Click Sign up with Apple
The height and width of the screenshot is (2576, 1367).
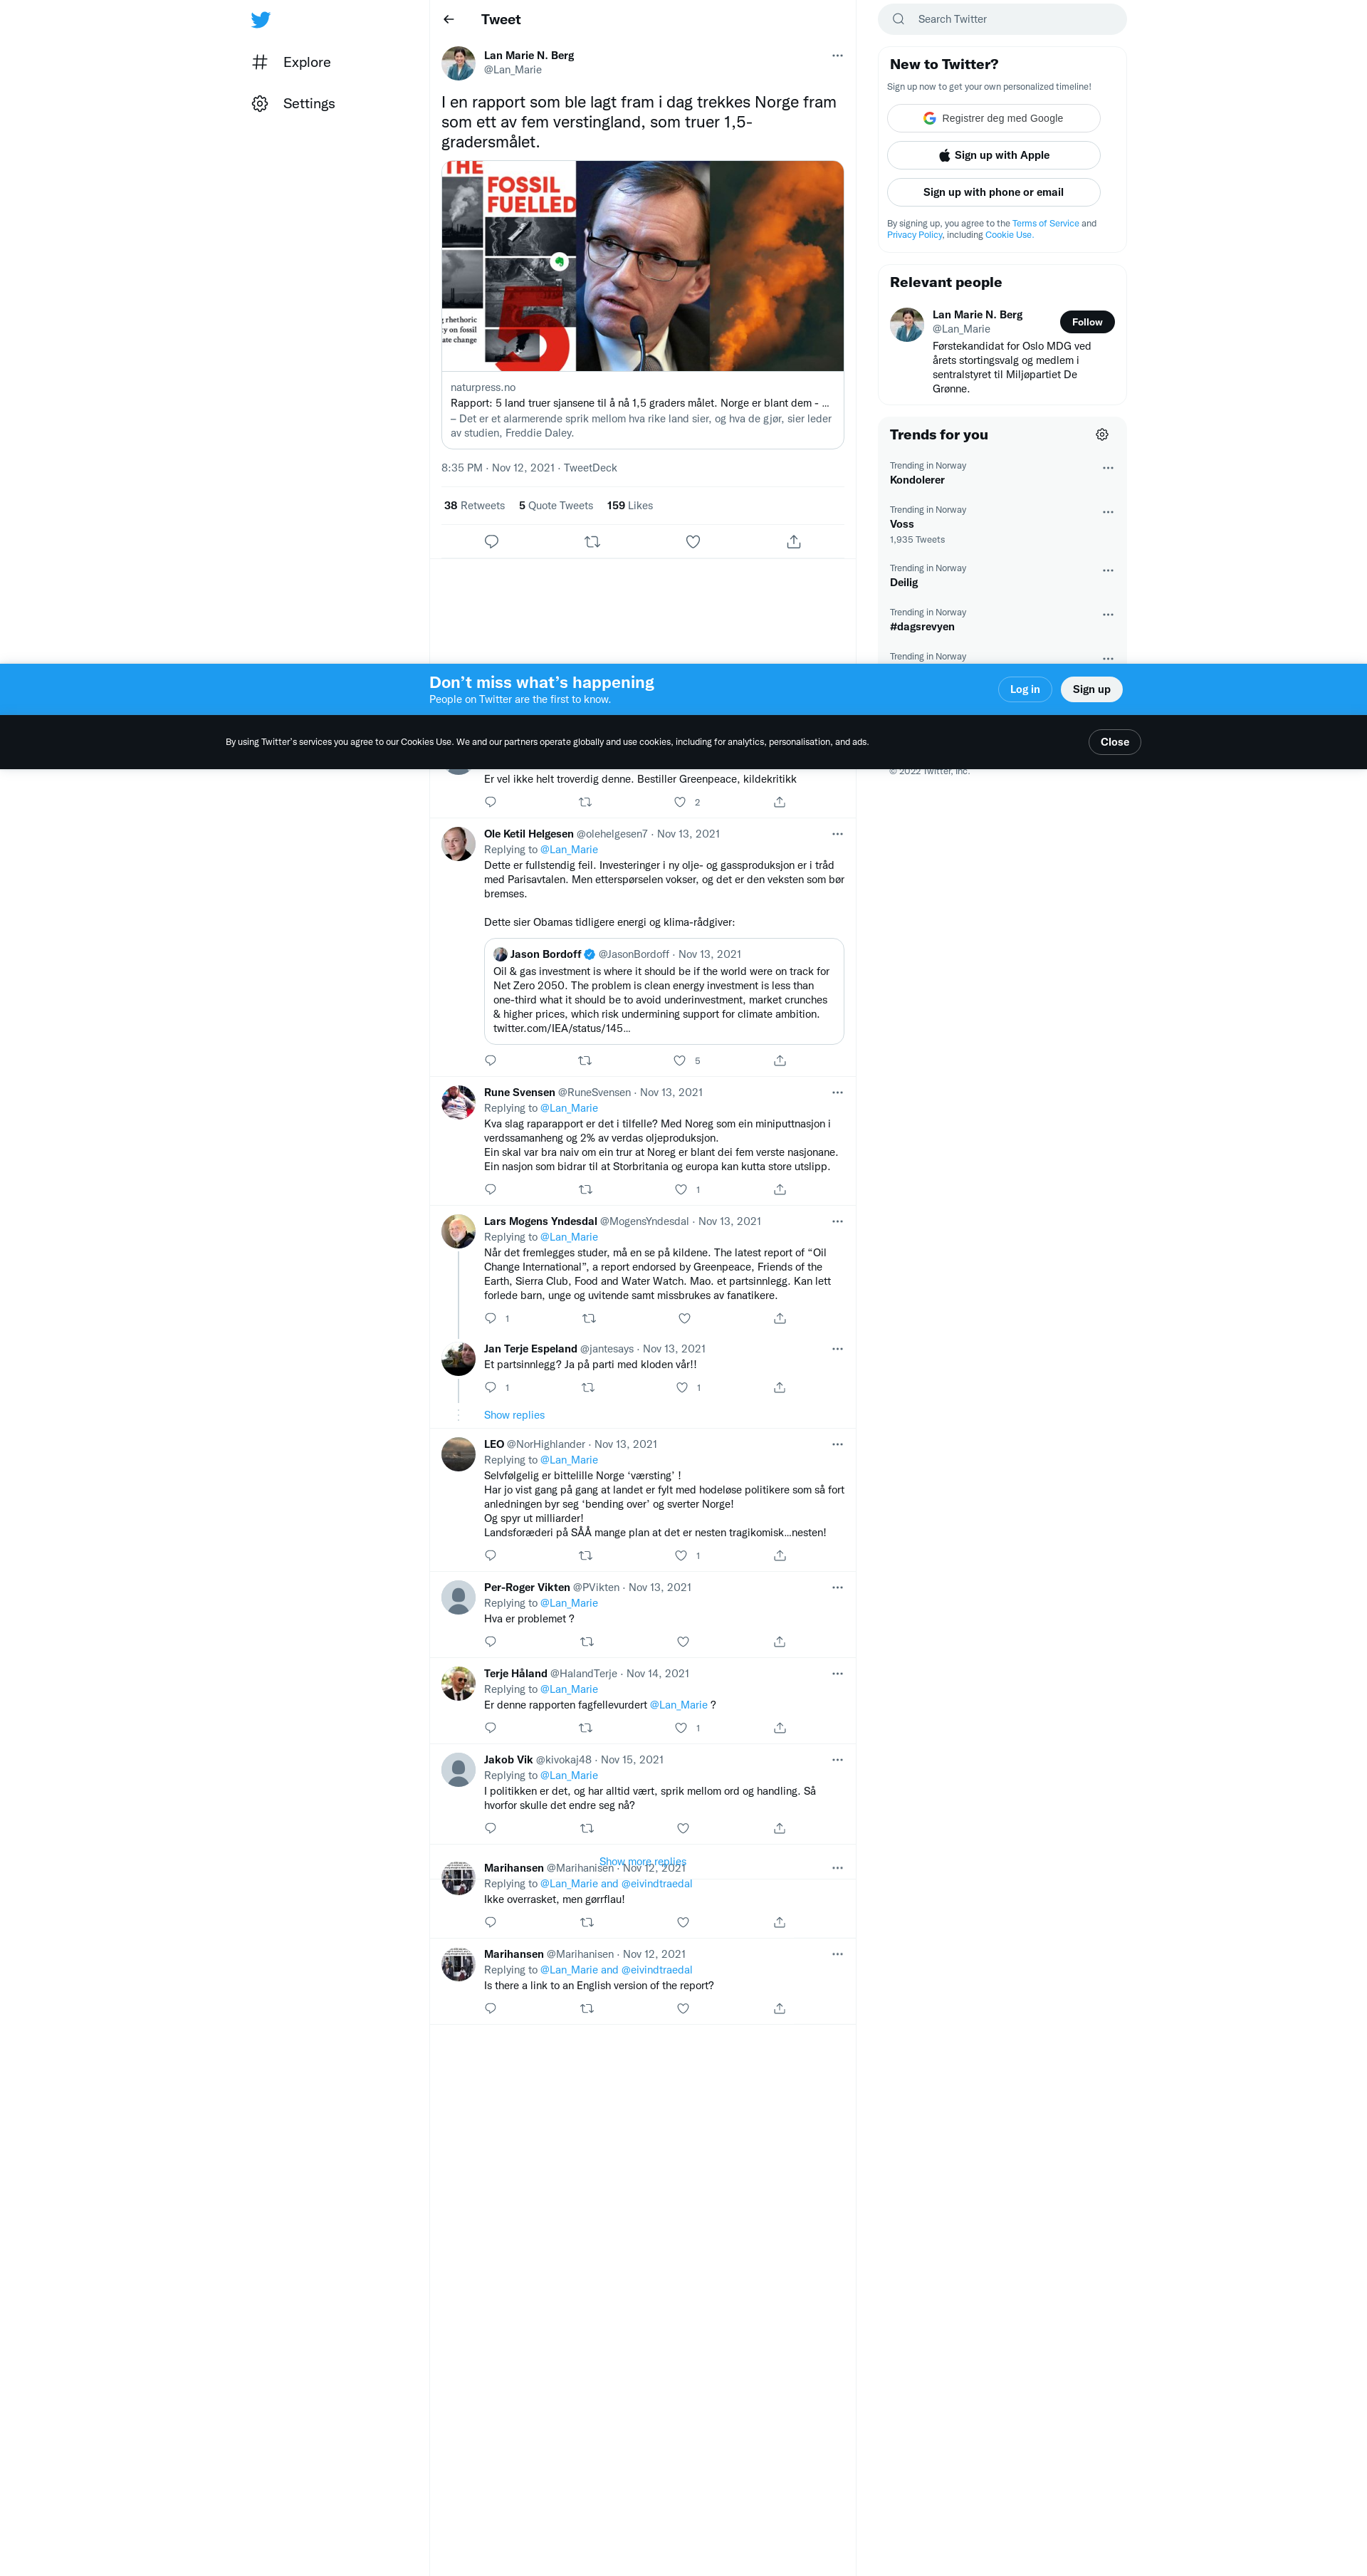point(993,155)
